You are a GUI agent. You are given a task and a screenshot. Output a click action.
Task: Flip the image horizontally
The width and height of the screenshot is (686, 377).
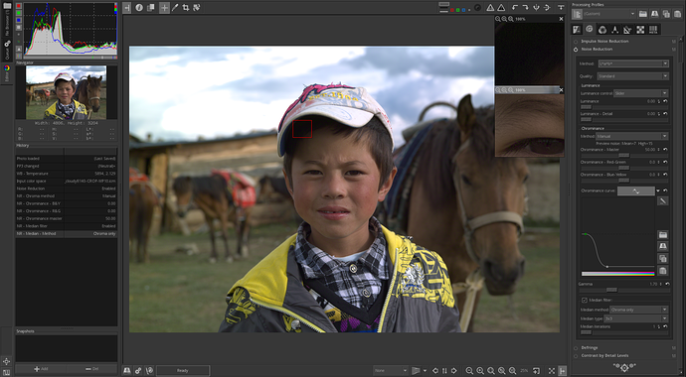[x=547, y=7]
